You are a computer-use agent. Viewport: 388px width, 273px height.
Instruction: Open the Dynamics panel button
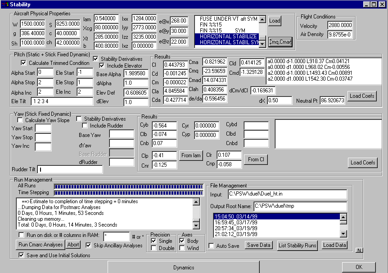point(184,267)
